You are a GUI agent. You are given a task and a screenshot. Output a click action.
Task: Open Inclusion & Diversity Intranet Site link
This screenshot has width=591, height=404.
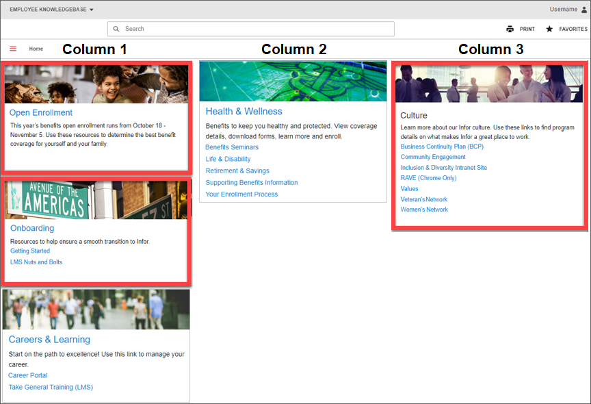click(444, 168)
